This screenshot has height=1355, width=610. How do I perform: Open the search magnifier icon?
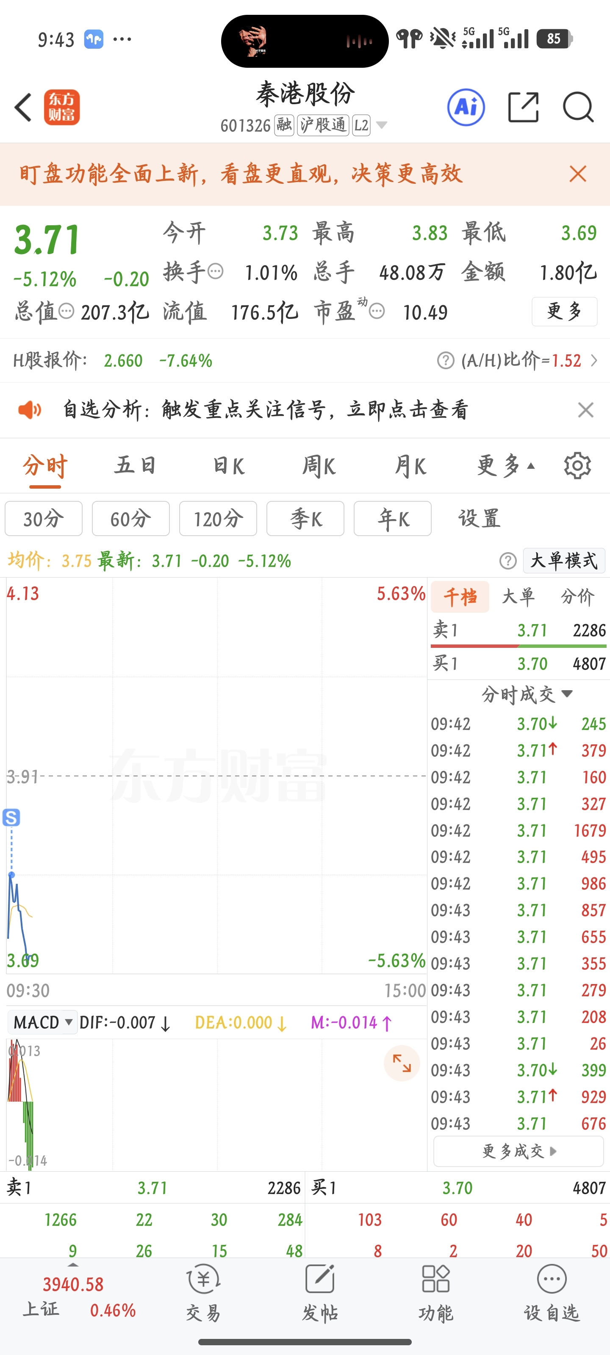[578, 107]
